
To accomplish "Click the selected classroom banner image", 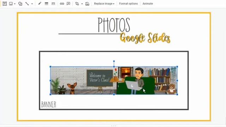I will [114, 80].
